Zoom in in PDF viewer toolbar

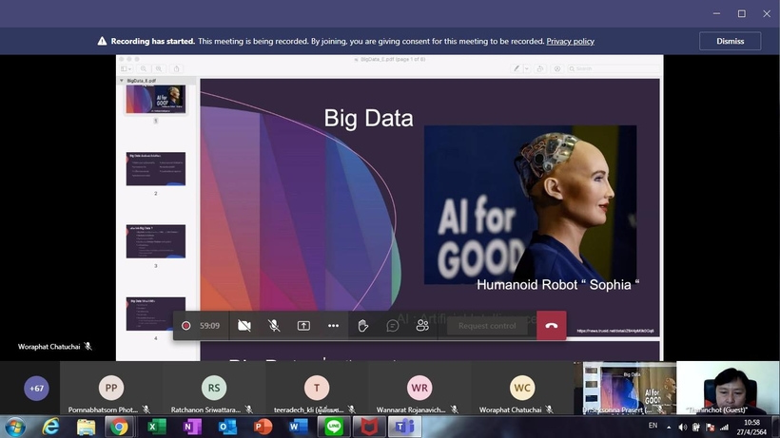[x=159, y=69]
